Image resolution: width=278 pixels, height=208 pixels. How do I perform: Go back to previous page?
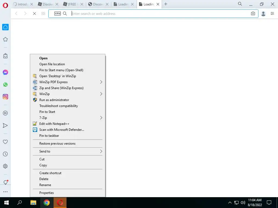pyautogui.click(x=16, y=14)
